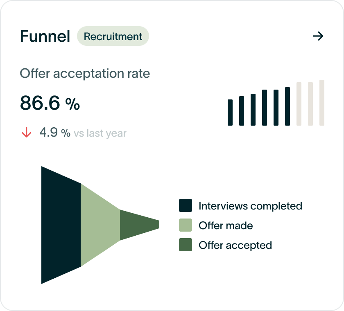Click the 4.9 % change value

[55, 132]
